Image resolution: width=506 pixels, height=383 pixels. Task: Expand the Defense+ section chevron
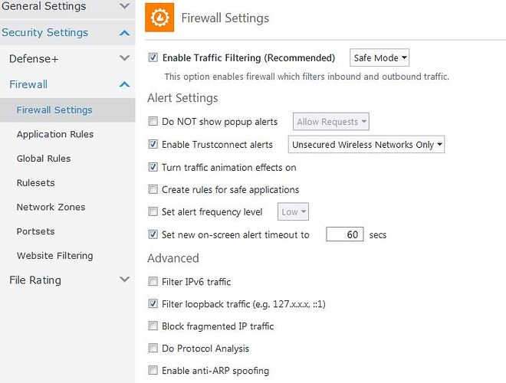tap(124, 58)
